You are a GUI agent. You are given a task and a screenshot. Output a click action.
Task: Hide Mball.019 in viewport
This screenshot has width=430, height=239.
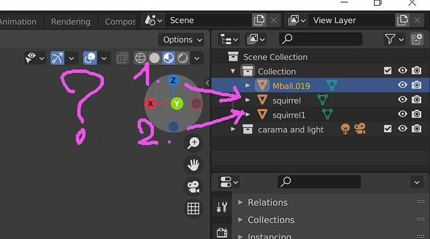tap(403, 85)
